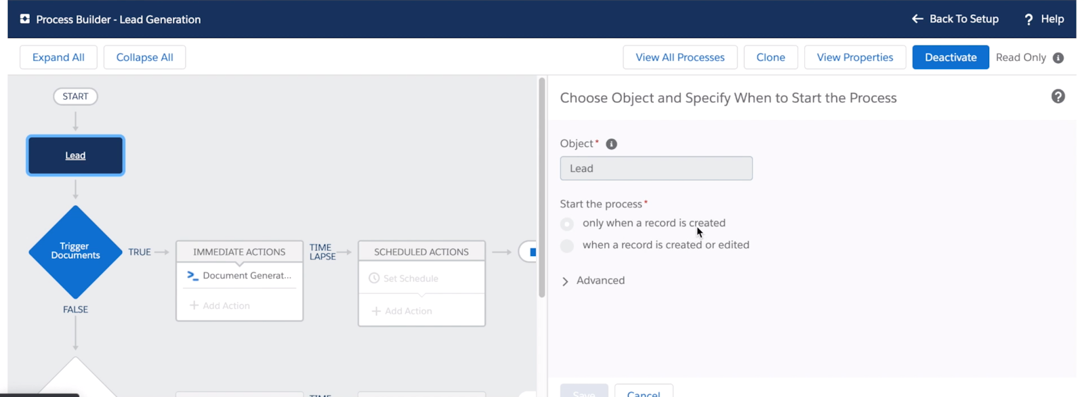Select when a record is created or edited
Viewport: 1084px width, 397px height.
tap(567, 245)
